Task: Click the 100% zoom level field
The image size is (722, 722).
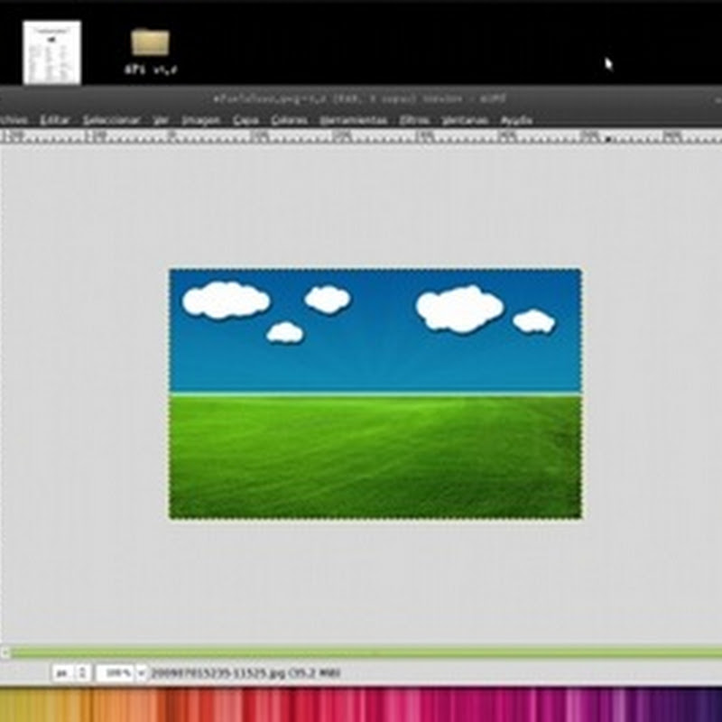Action: click(x=116, y=672)
